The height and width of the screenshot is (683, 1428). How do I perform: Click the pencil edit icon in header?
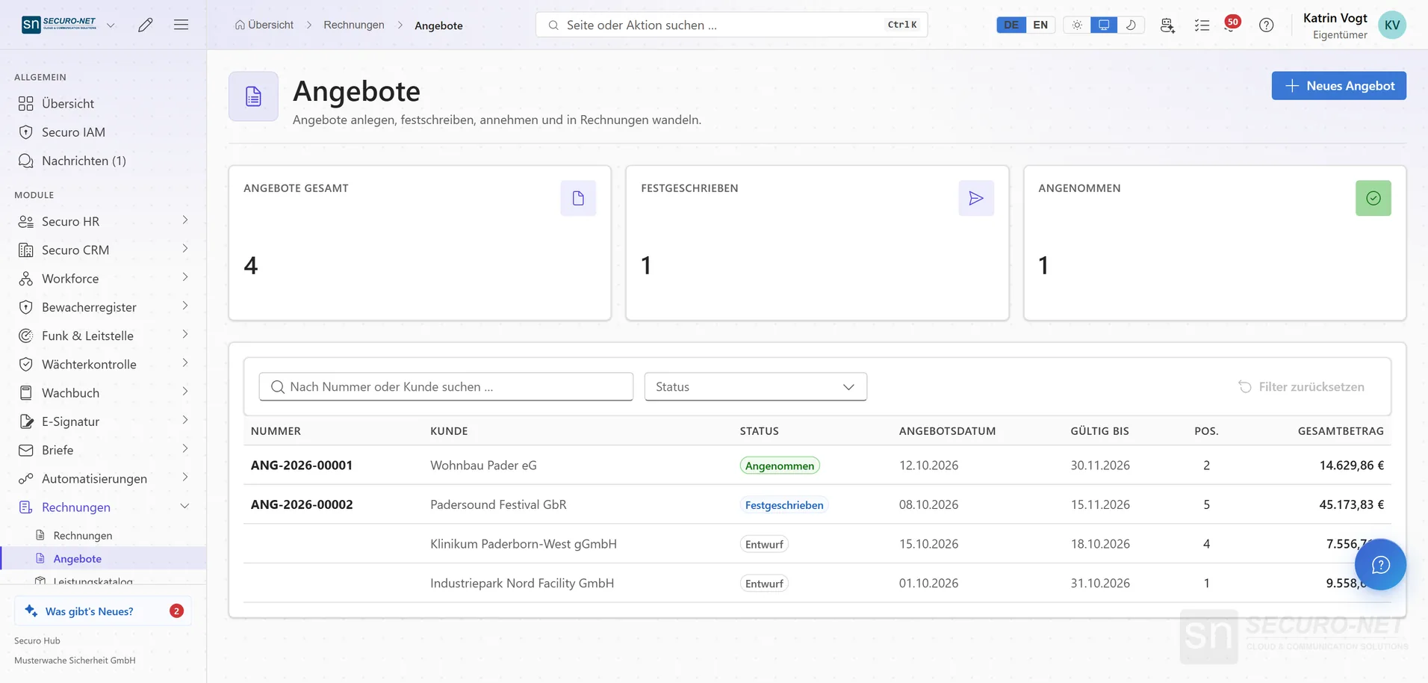tap(146, 25)
